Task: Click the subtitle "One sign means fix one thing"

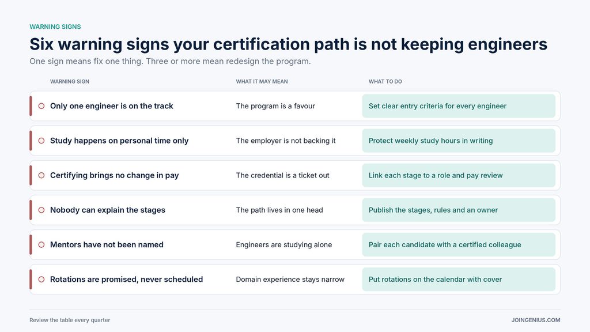Action: (x=170, y=61)
